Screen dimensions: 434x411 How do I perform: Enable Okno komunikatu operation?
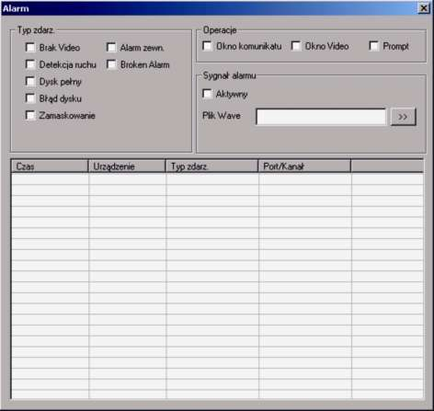tap(207, 46)
